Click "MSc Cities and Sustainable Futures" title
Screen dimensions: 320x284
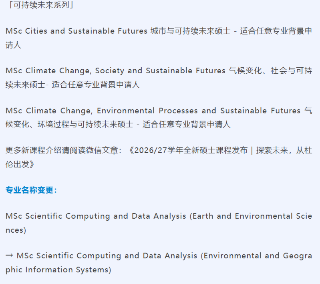click(76, 31)
